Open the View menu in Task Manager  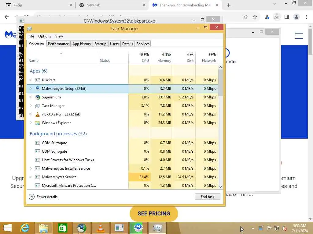pos(59,36)
